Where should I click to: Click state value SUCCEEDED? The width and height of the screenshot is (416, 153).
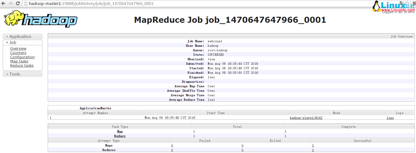pos(216,55)
